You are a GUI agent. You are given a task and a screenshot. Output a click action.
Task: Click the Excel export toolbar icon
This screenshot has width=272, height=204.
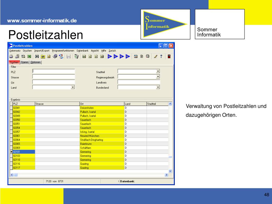[x=29, y=56]
